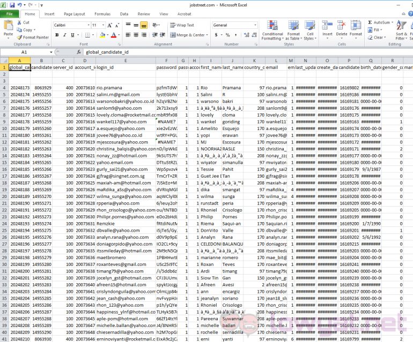Click the Orientation text angle icon
The width and height of the screenshot is (413, 342).
tap(155, 25)
